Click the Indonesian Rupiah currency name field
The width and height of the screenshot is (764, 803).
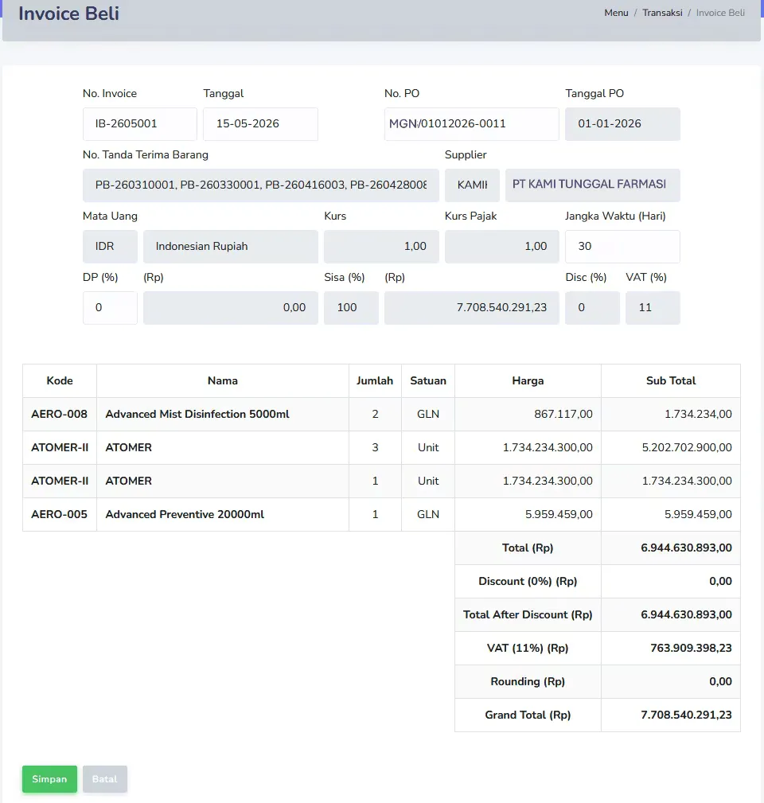click(x=231, y=247)
